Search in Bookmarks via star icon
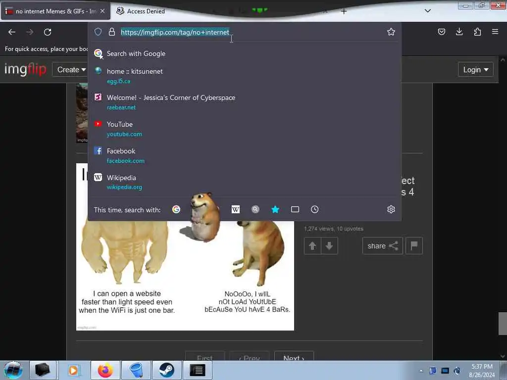This screenshot has width=507, height=380. point(275,209)
